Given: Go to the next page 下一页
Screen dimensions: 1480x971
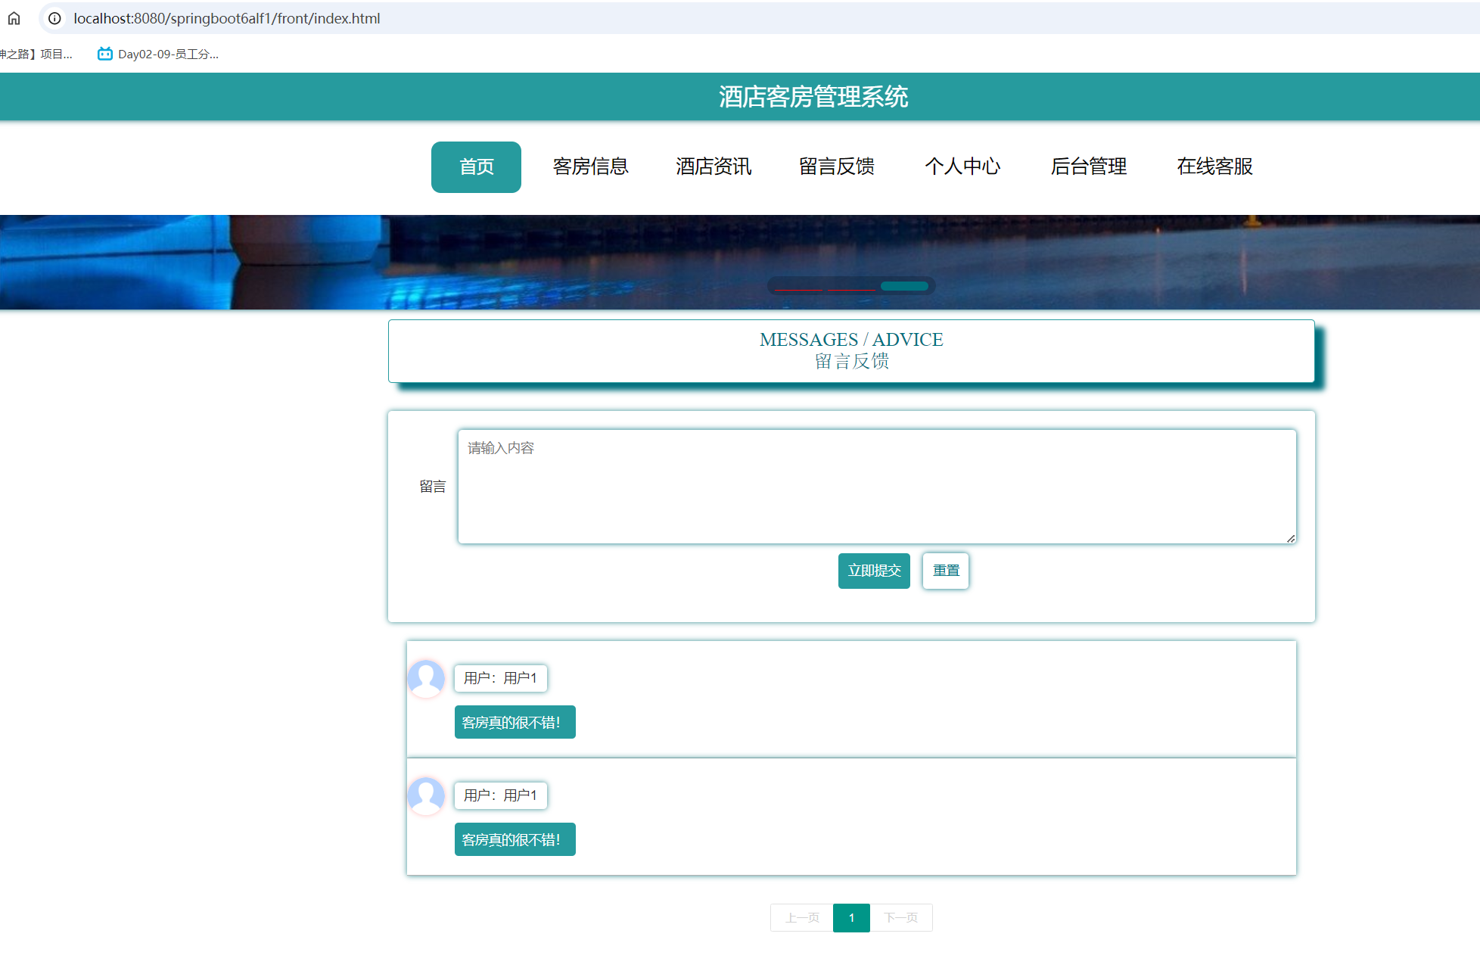Looking at the screenshot, I should (x=901, y=918).
